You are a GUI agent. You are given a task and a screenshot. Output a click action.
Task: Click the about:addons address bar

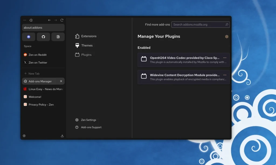[x=43, y=27]
